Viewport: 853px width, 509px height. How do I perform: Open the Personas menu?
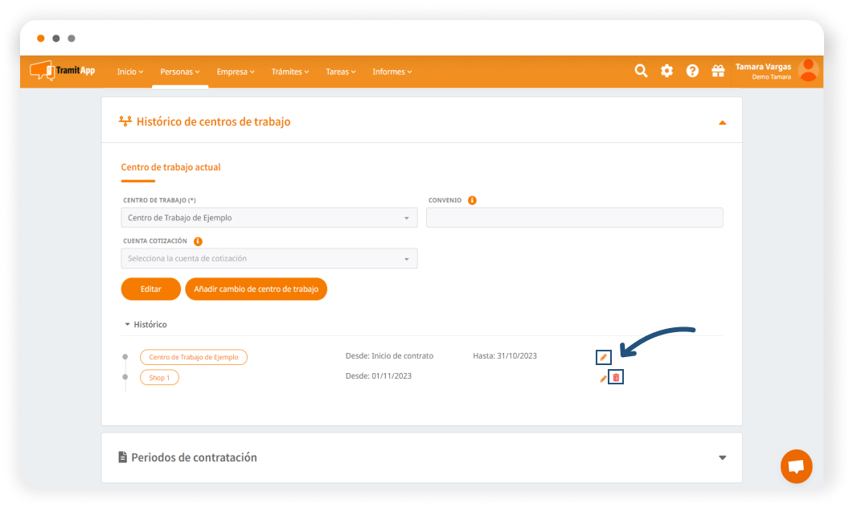(x=180, y=72)
